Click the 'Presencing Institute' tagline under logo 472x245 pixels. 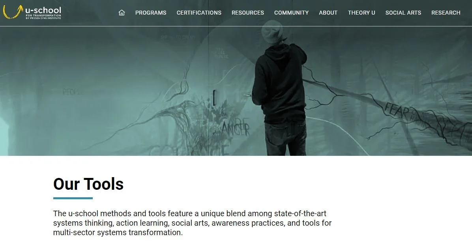pyautogui.click(x=43, y=18)
